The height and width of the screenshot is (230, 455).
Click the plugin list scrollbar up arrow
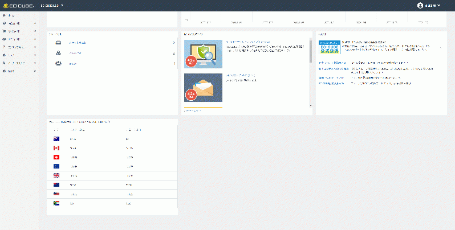[311, 39]
